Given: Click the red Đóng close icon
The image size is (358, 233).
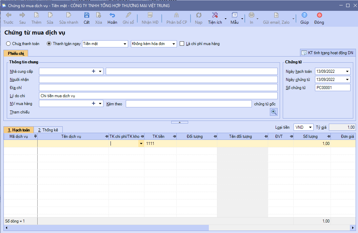Looking at the screenshot, I should click(319, 15).
